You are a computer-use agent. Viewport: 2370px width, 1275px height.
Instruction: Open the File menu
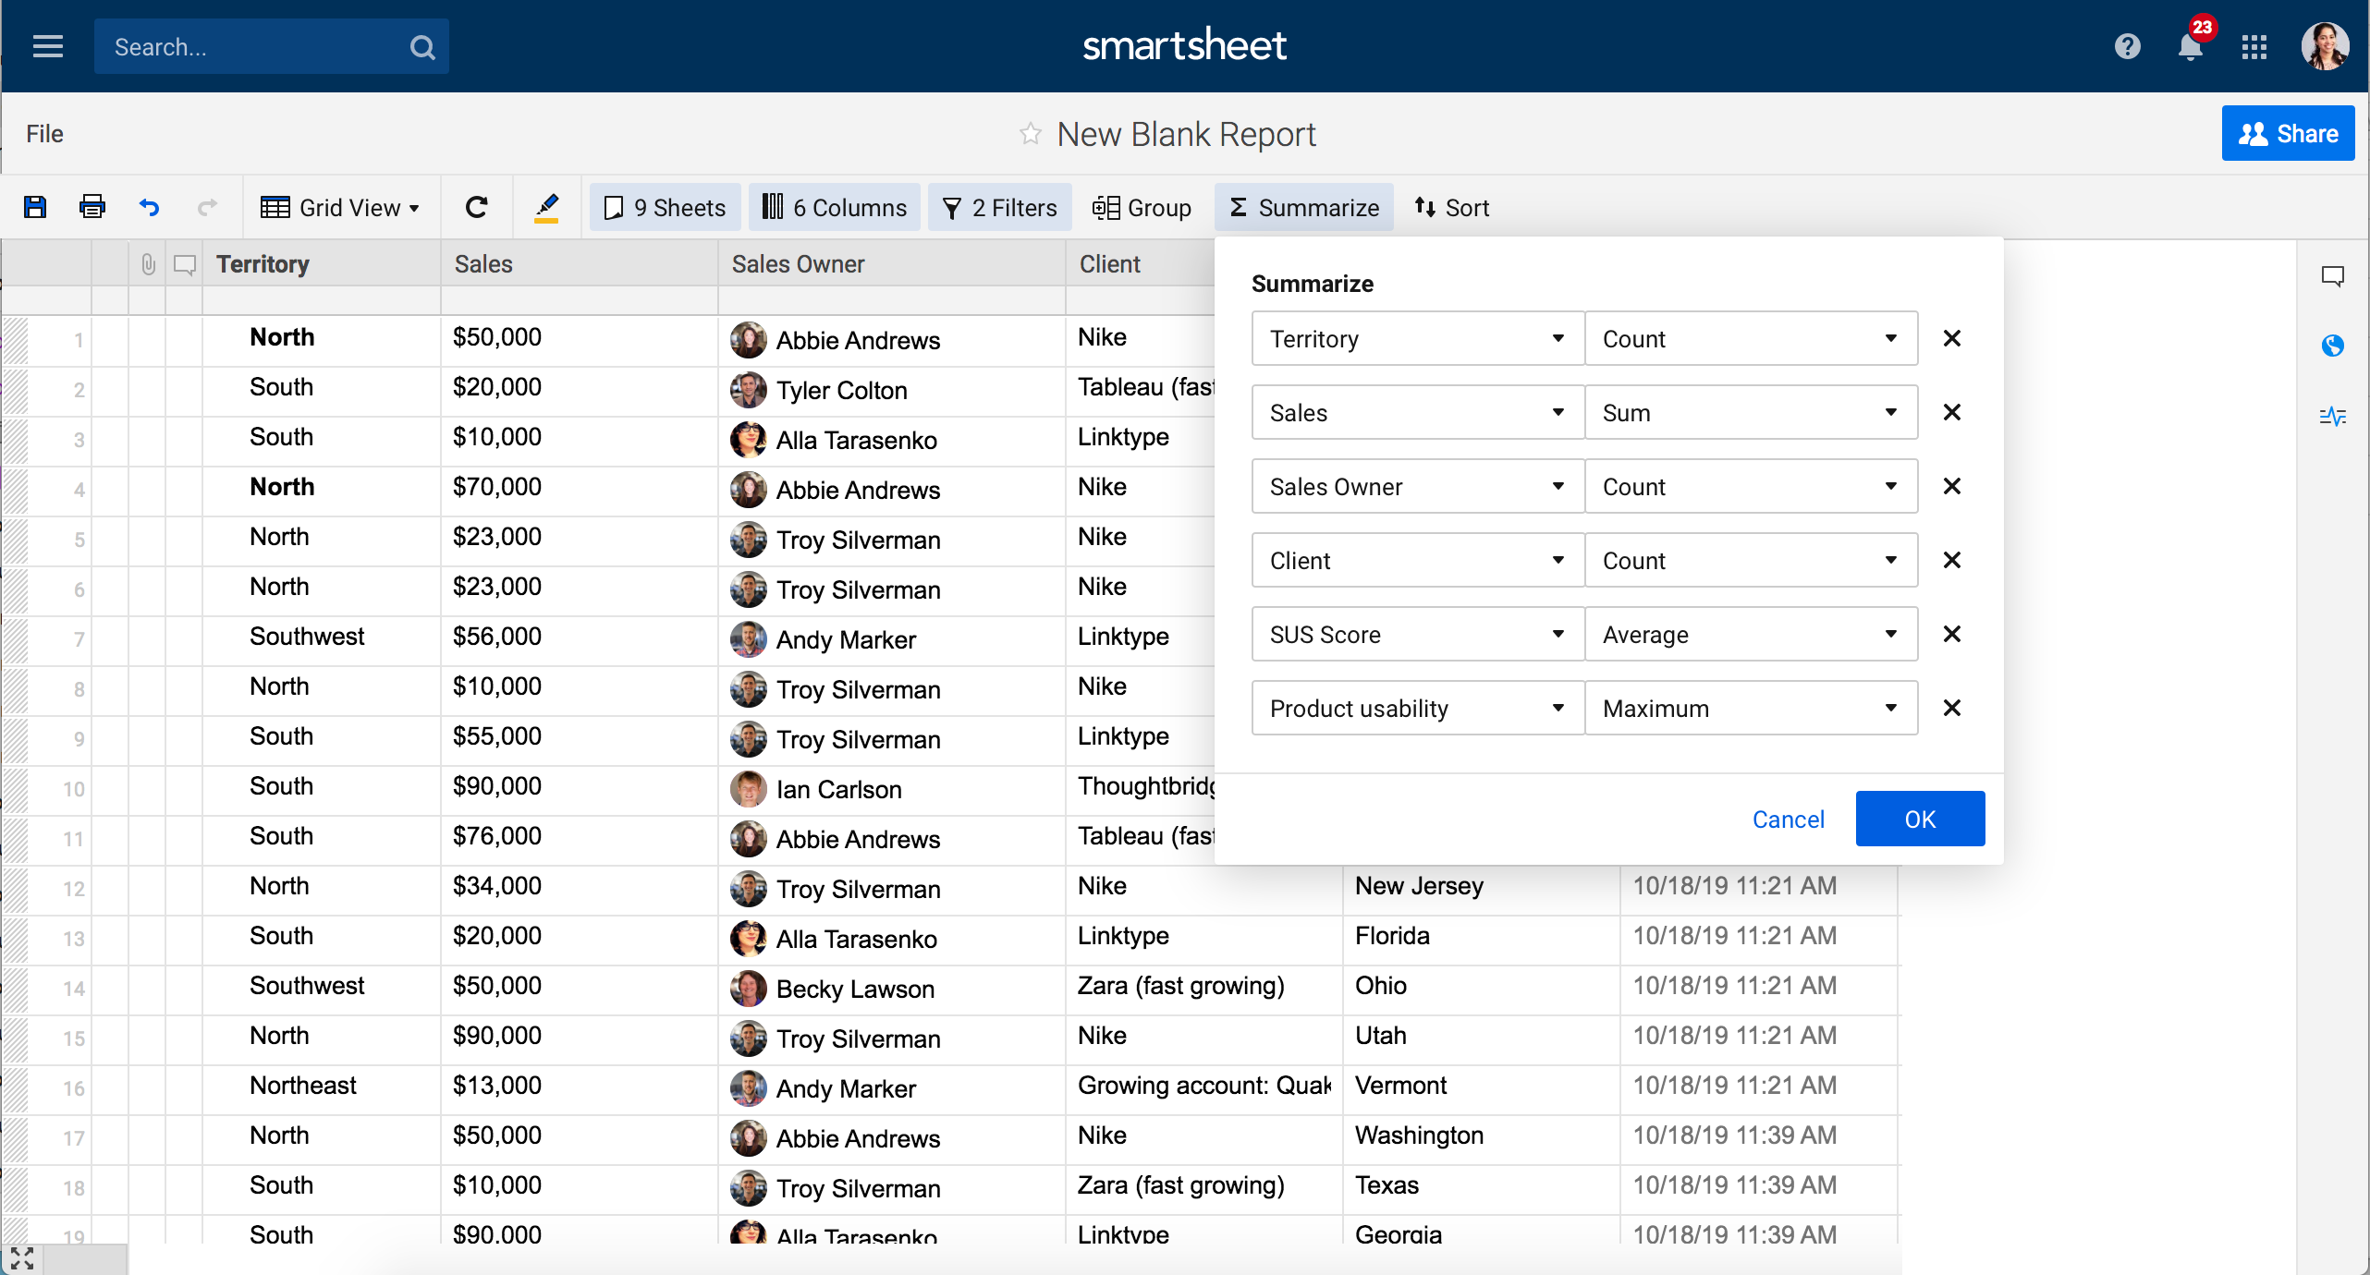[x=44, y=134]
